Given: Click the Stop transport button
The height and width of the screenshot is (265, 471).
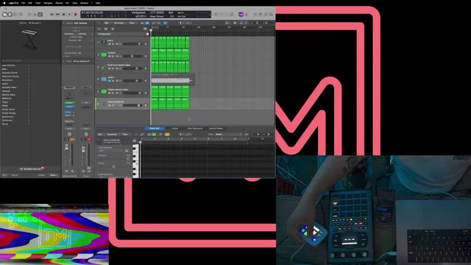Looking at the screenshot, I should click(x=64, y=14).
